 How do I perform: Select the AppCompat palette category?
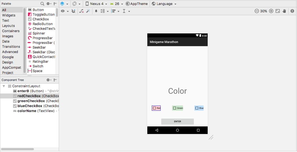[x=11, y=67]
